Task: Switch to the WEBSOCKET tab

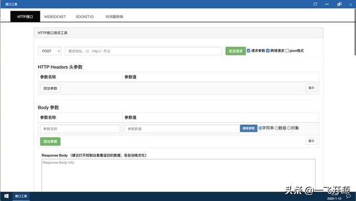Action: point(55,17)
